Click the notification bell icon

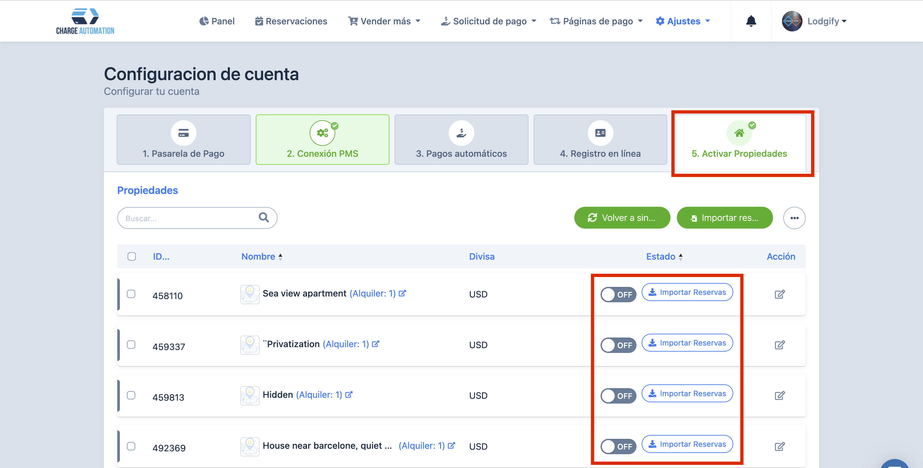tap(751, 21)
